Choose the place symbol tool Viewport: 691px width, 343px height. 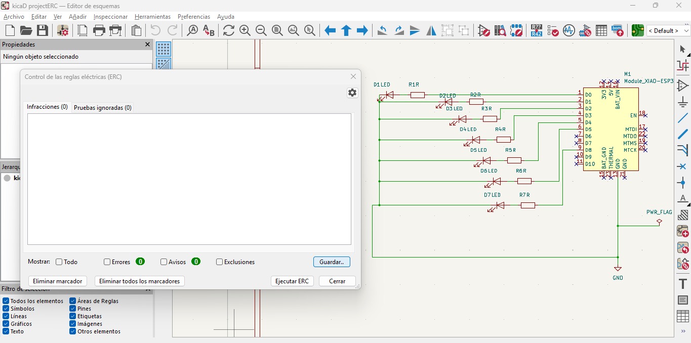click(x=682, y=85)
